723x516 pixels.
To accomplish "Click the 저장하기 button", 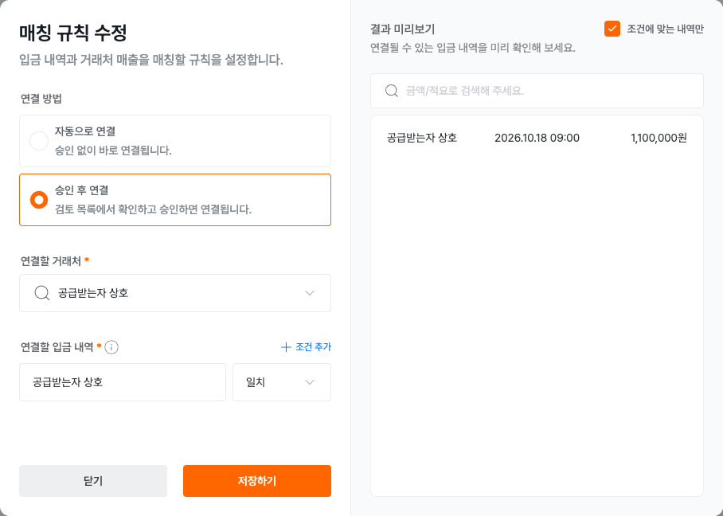I will point(257,481).
